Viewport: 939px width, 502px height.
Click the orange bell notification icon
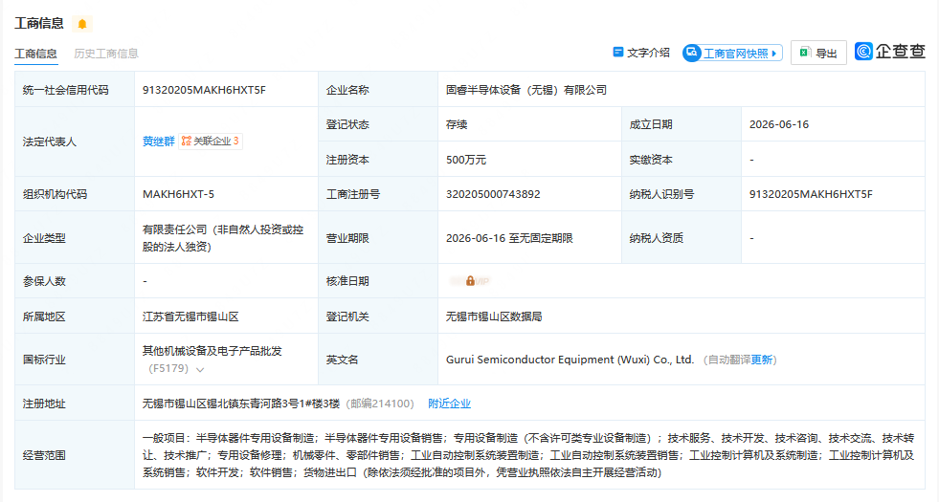coord(82,24)
